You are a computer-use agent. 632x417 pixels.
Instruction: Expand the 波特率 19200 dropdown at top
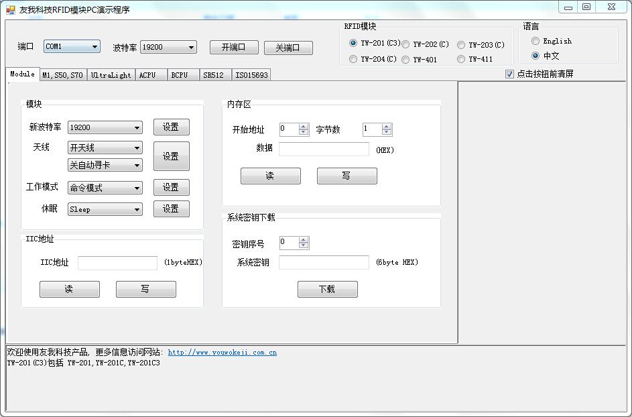(x=168, y=48)
